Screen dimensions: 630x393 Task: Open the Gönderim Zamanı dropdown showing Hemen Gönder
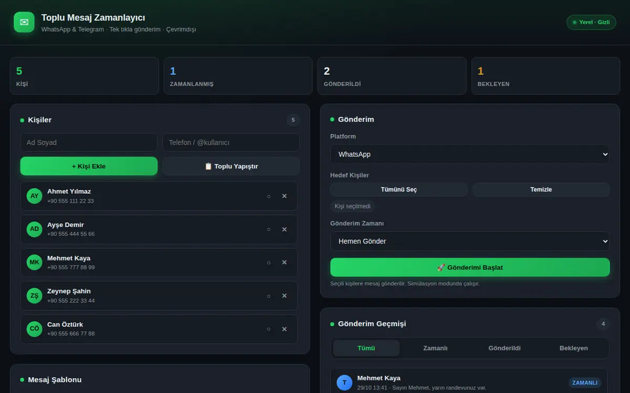tap(470, 241)
